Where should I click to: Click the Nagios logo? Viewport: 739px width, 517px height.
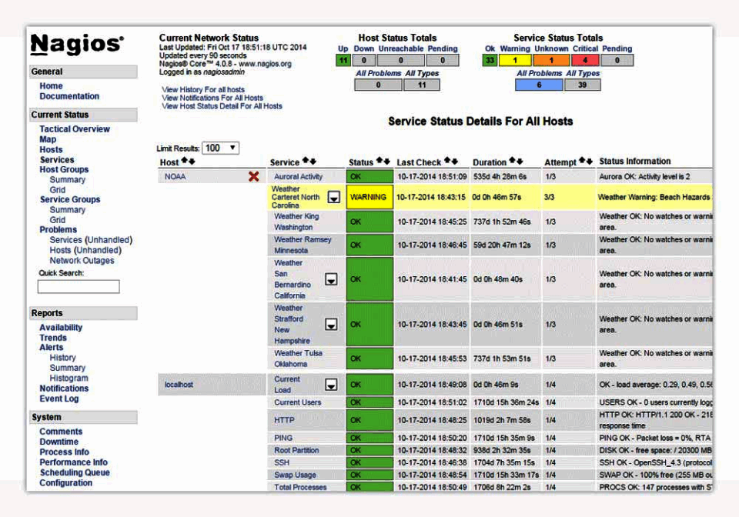coord(75,42)
